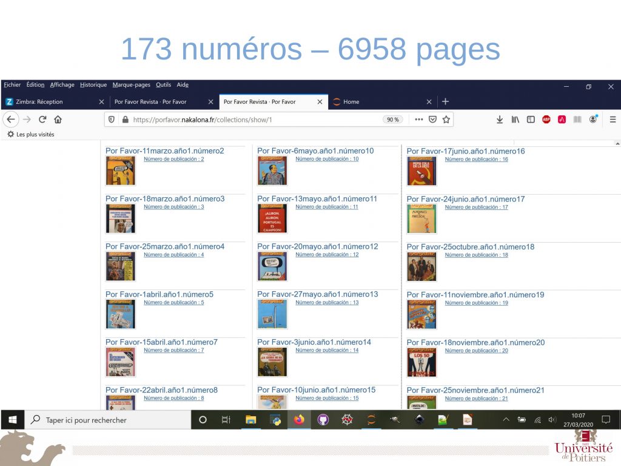Go to the Firefox home page icon
Viewport: 621px width, 466px height.
58,120
